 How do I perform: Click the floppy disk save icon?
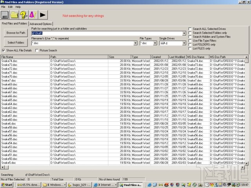(x=5, y=15)
